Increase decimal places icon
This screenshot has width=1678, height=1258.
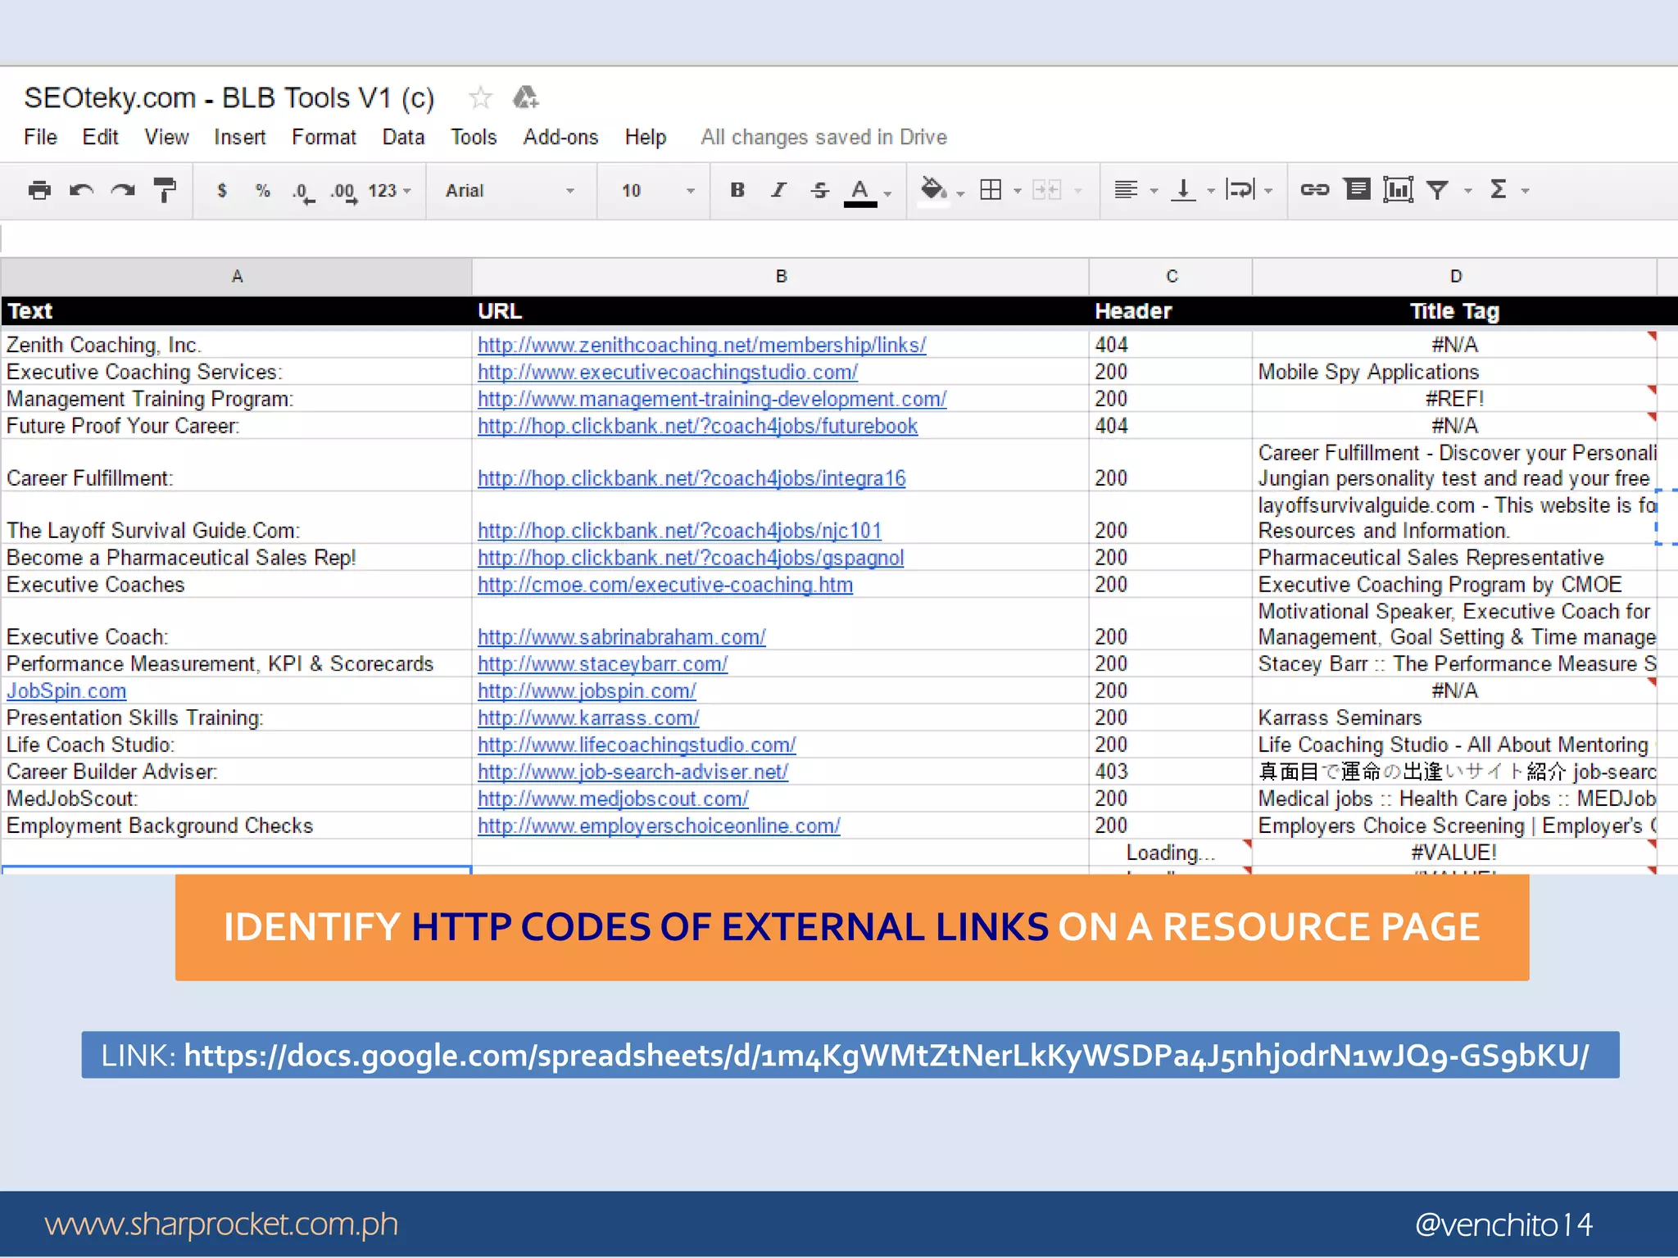click(x=343, y=192)
